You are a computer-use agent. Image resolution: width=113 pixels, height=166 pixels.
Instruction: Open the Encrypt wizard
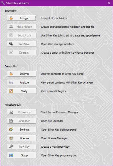(x=22, y=18)
